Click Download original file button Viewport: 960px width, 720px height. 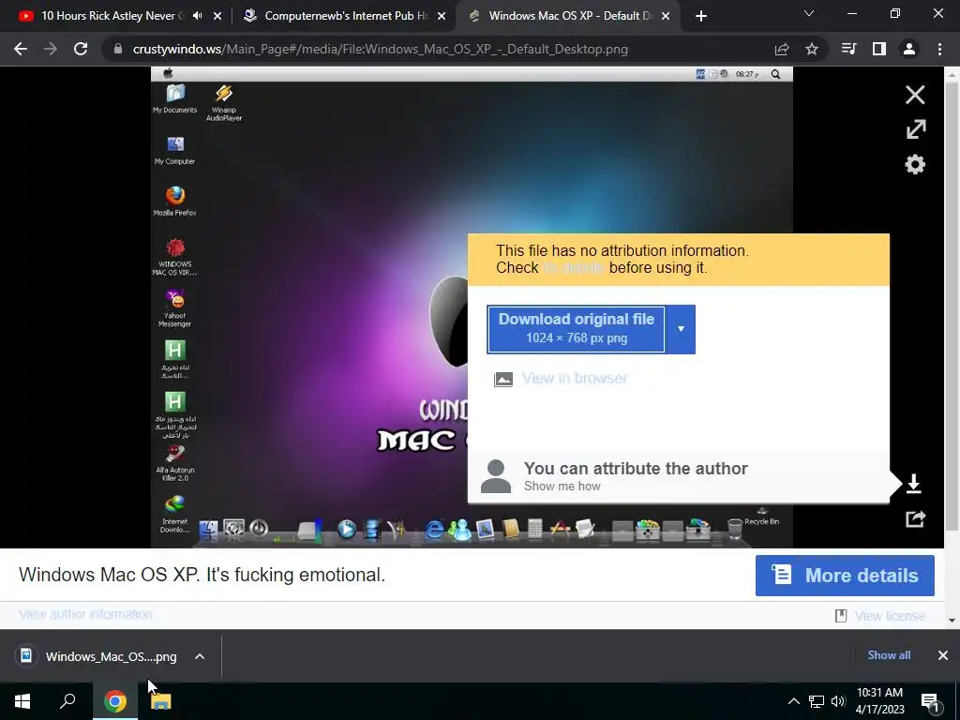576,329
